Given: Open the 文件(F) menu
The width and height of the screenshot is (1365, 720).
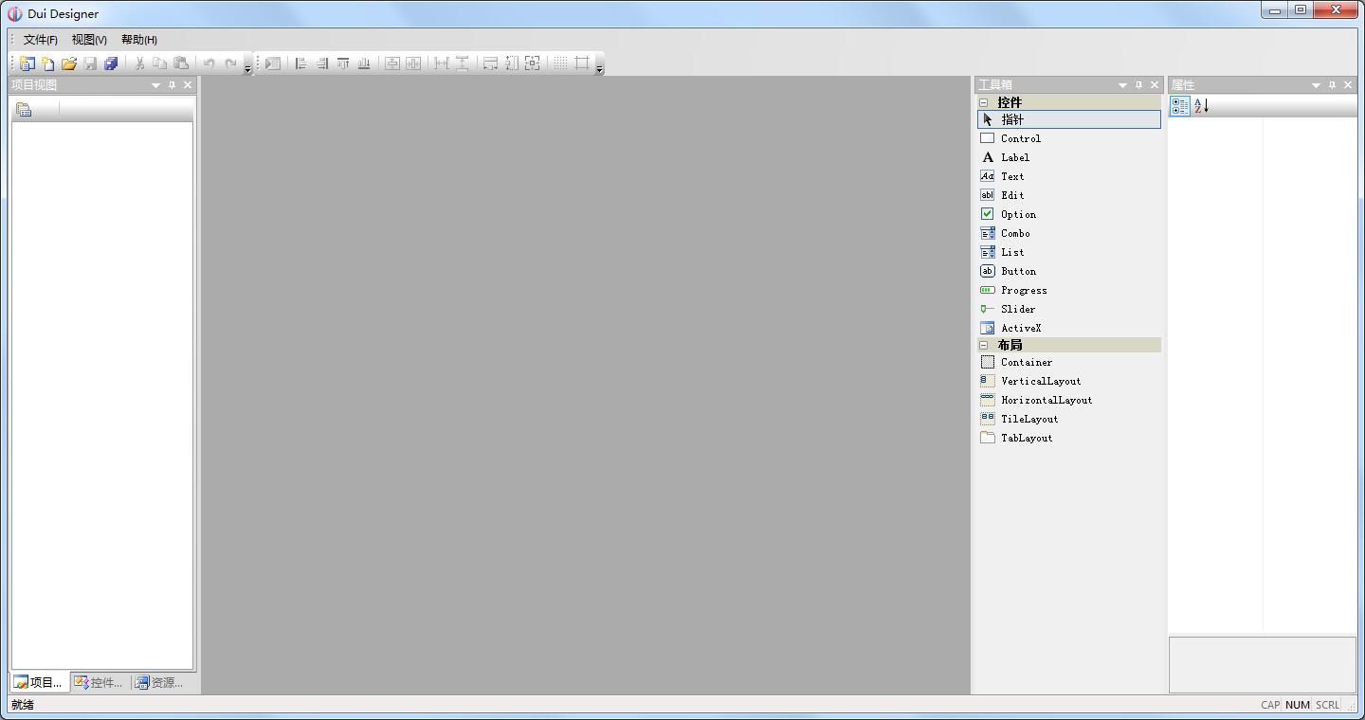Looking at the screenshot, I should (40, 40).
